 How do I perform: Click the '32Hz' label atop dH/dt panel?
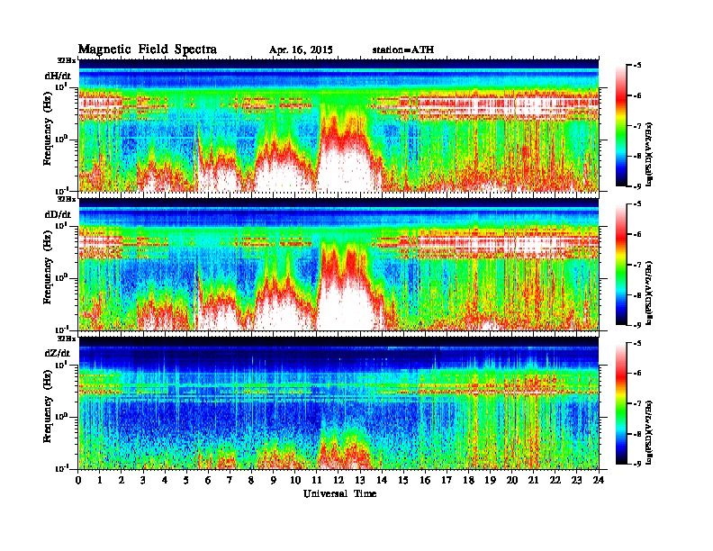coord(67,60)
